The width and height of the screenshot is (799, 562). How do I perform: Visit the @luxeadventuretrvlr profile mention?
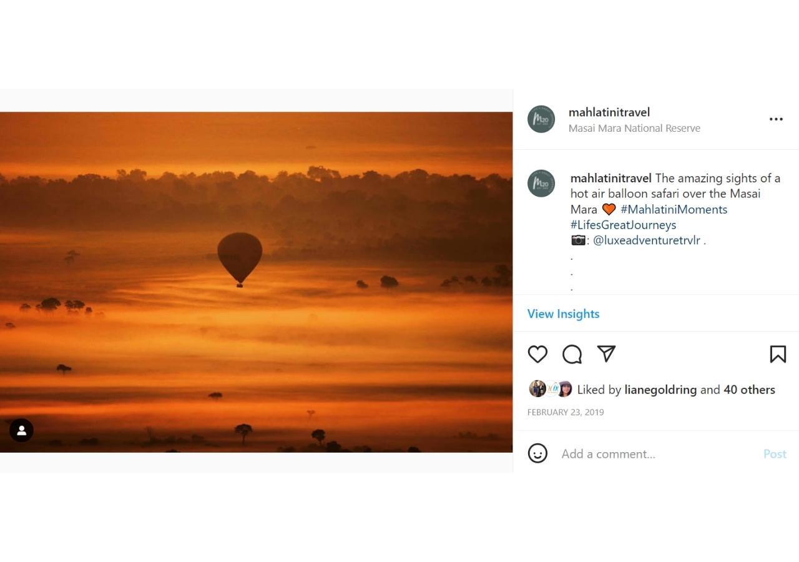tap(647, 240)
